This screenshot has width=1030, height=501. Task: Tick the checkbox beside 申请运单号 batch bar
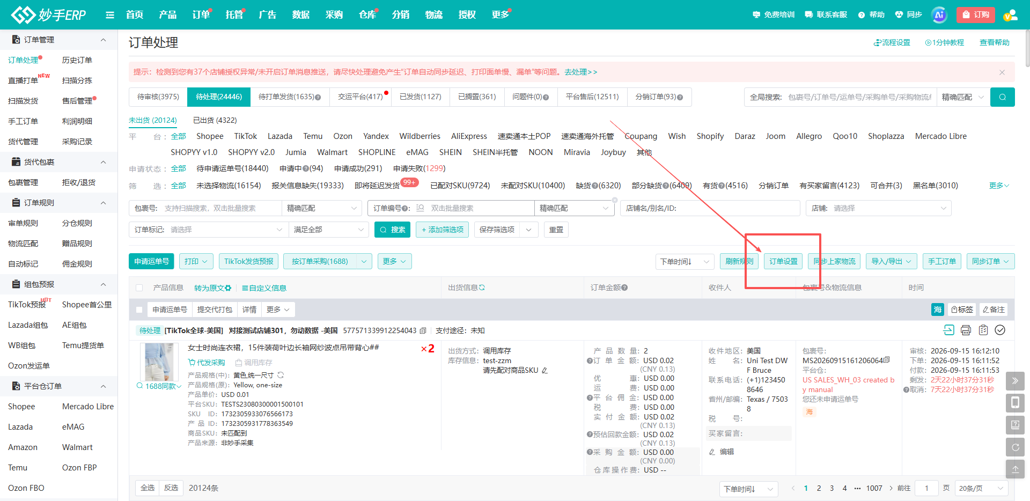point(139,310)
